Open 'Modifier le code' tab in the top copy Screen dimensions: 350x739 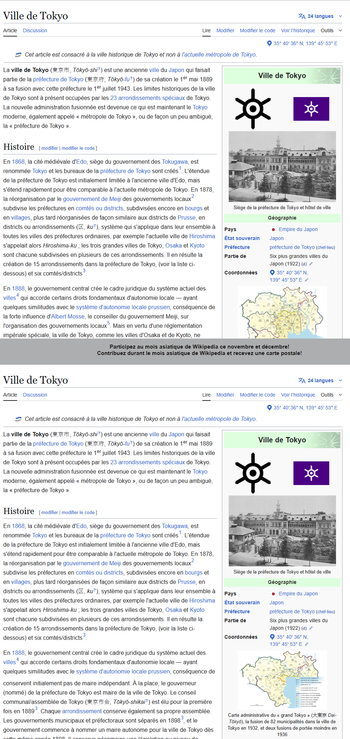coord(258,30)
